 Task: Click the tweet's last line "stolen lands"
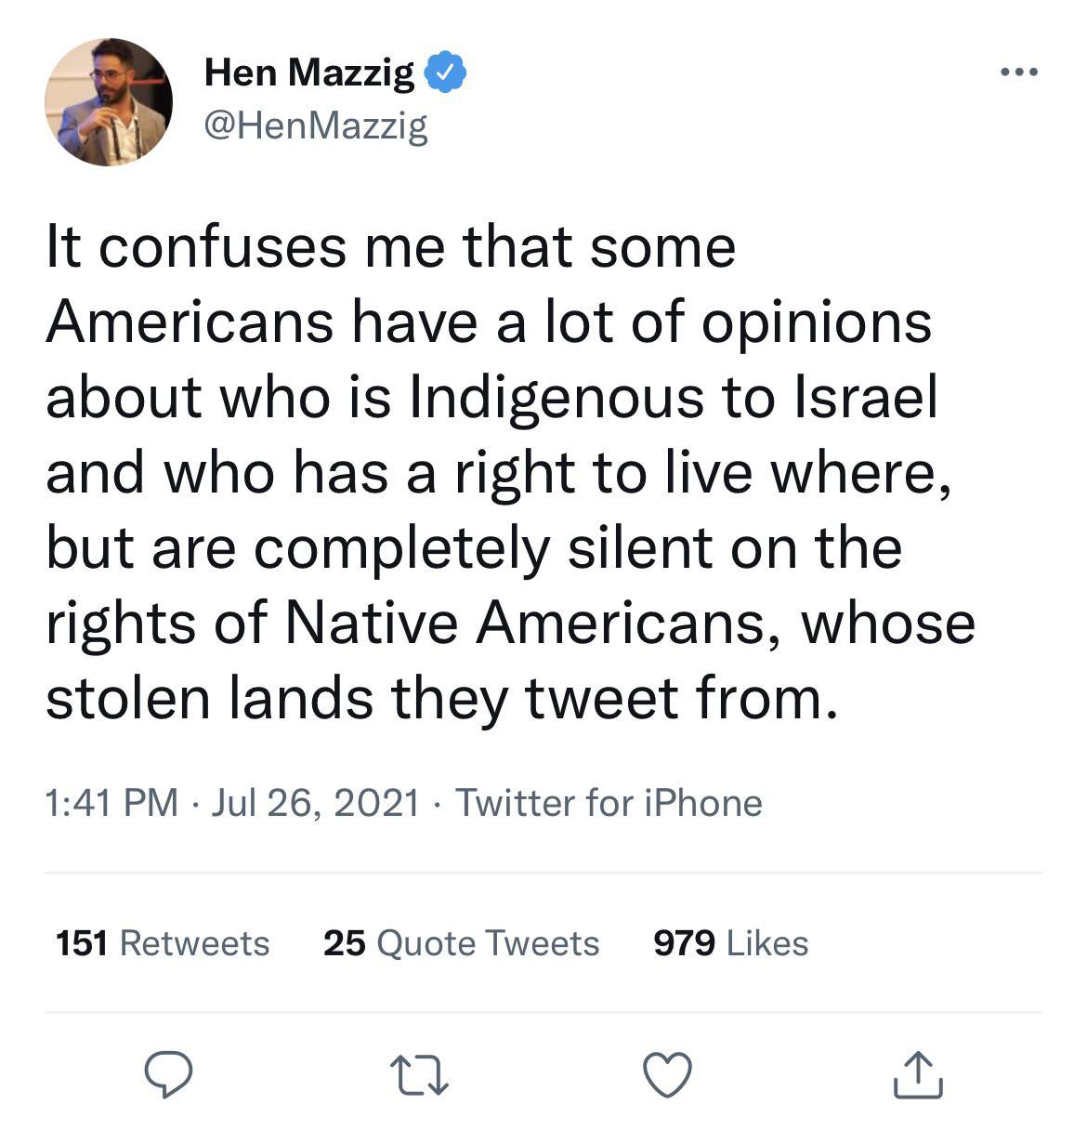209,698
